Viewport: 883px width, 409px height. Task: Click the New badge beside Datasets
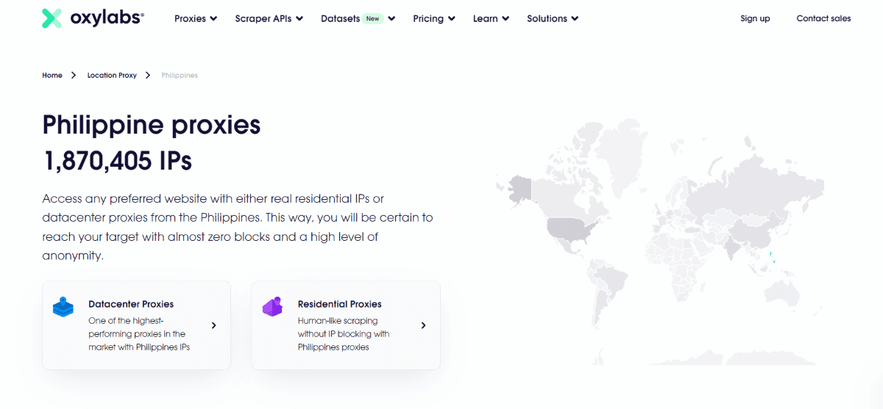(374, 18)
